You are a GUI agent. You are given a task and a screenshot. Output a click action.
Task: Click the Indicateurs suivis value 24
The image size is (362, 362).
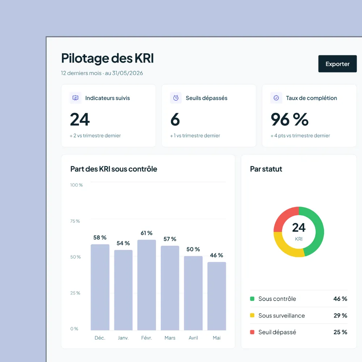click(x=80, y=119)
